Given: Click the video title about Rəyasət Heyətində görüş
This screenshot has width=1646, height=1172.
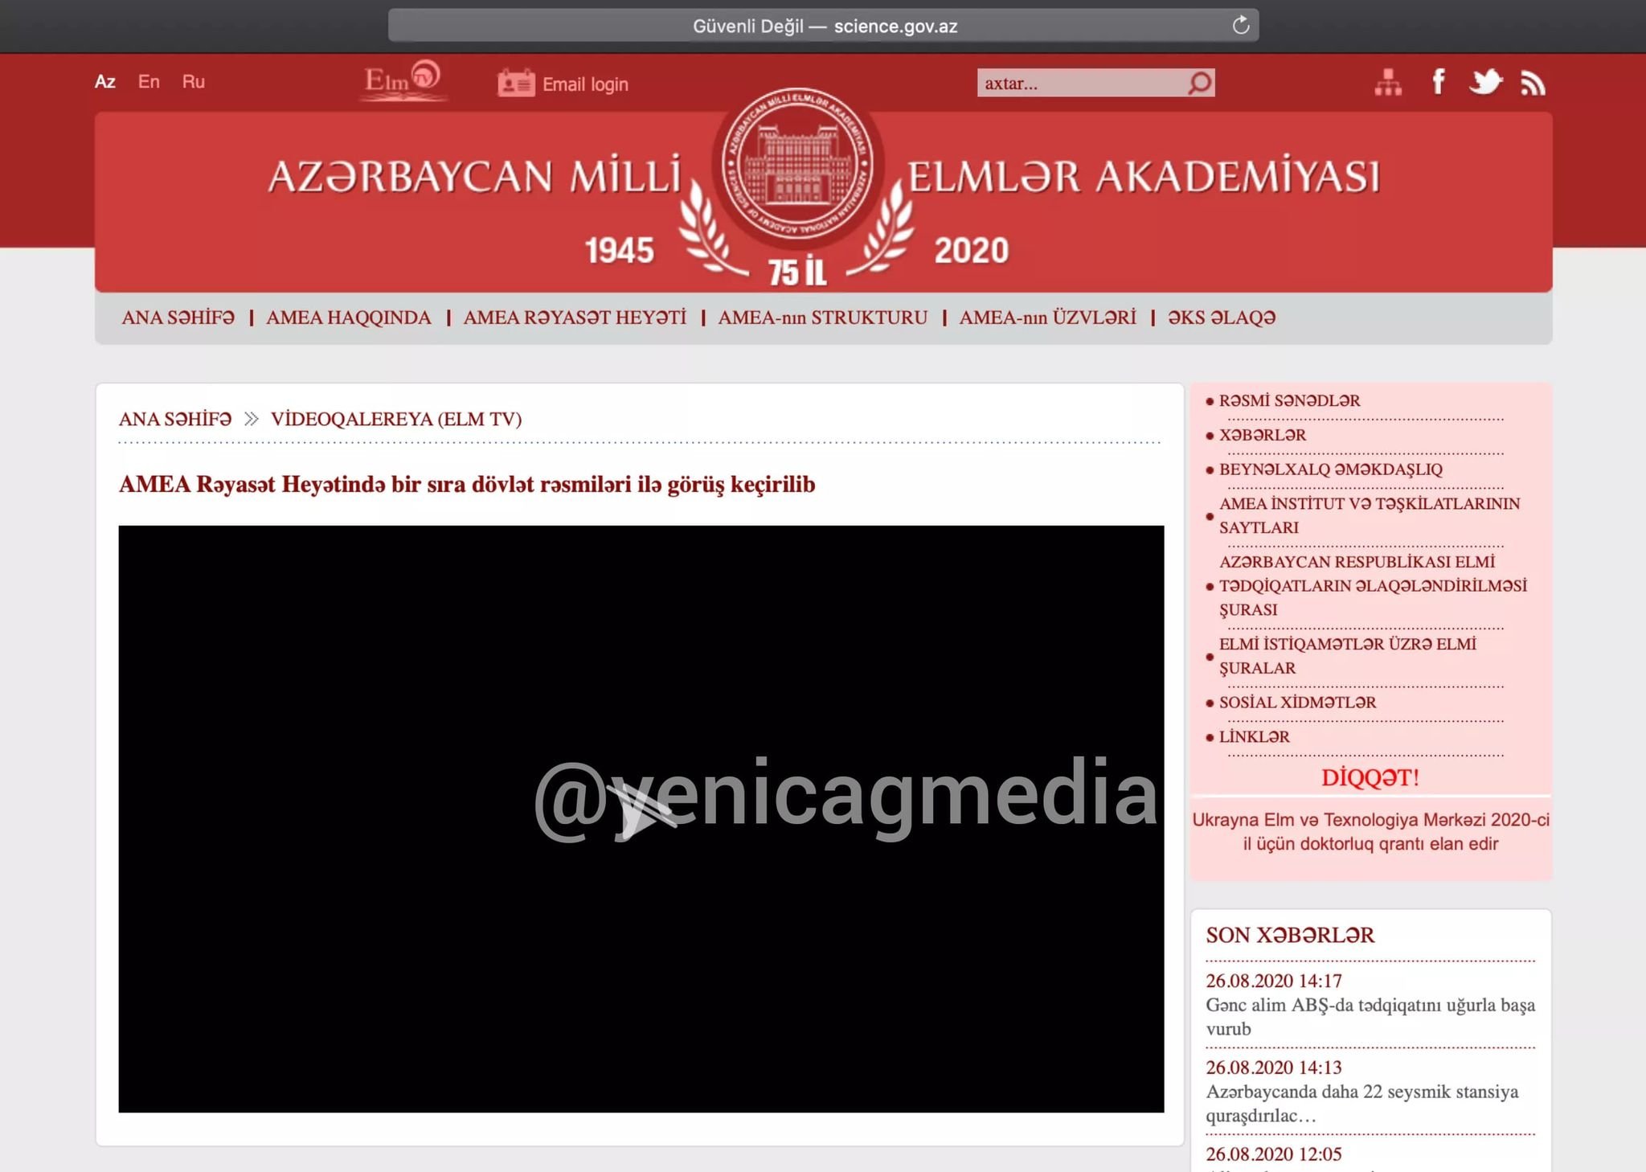Looking at the screenshot, I should coord(467,485).
